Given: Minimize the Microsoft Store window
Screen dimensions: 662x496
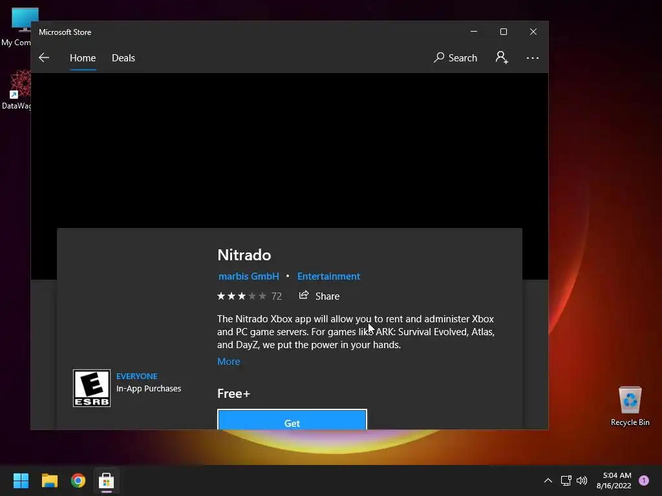Looking at the screenshot, I should point(474,32).
